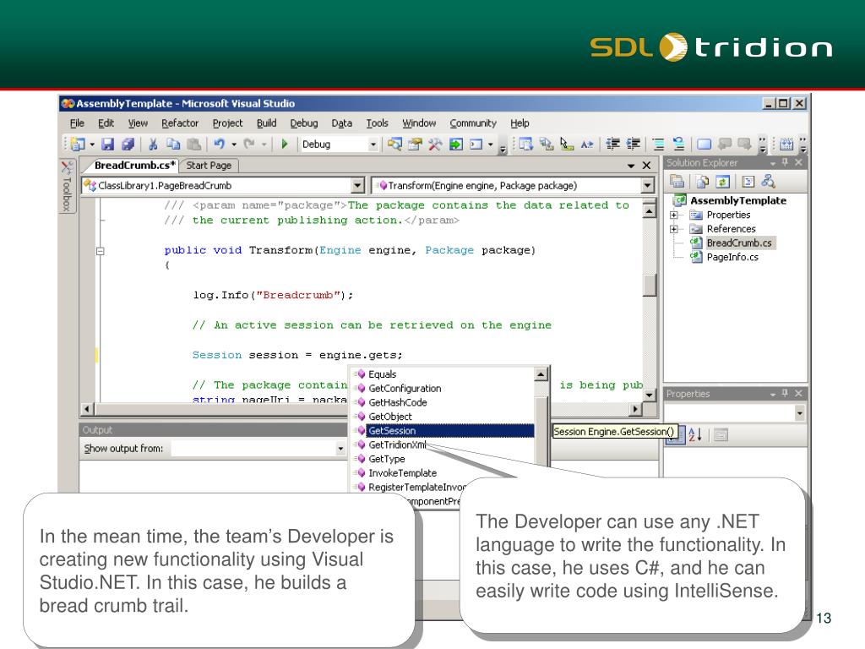
Task: Click the Command Window toolbar icon
Action: click(476, 145)
